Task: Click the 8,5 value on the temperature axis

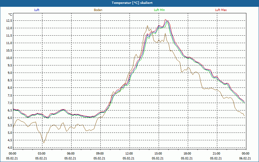Action: tap(10, 80)
